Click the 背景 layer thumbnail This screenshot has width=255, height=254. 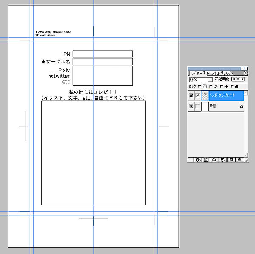(x=205, y=106)
